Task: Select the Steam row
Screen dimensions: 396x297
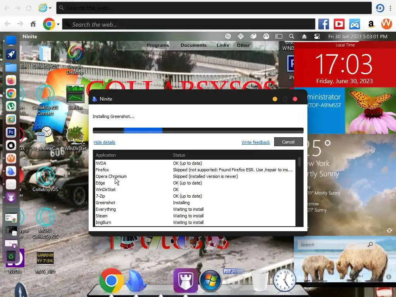Action: pyautogui.click(x=195, y=216)
